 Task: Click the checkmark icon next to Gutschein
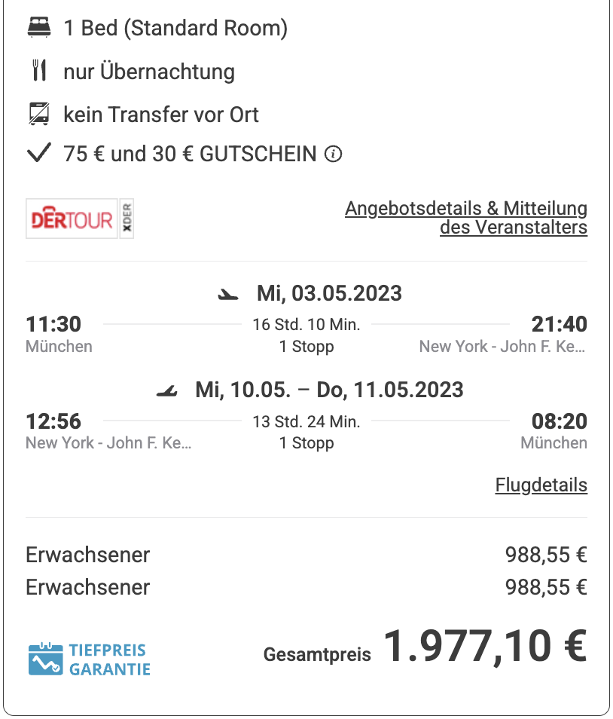39,153
